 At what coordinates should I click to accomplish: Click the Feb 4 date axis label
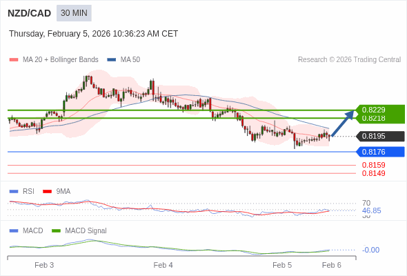[x=163, y=265]
